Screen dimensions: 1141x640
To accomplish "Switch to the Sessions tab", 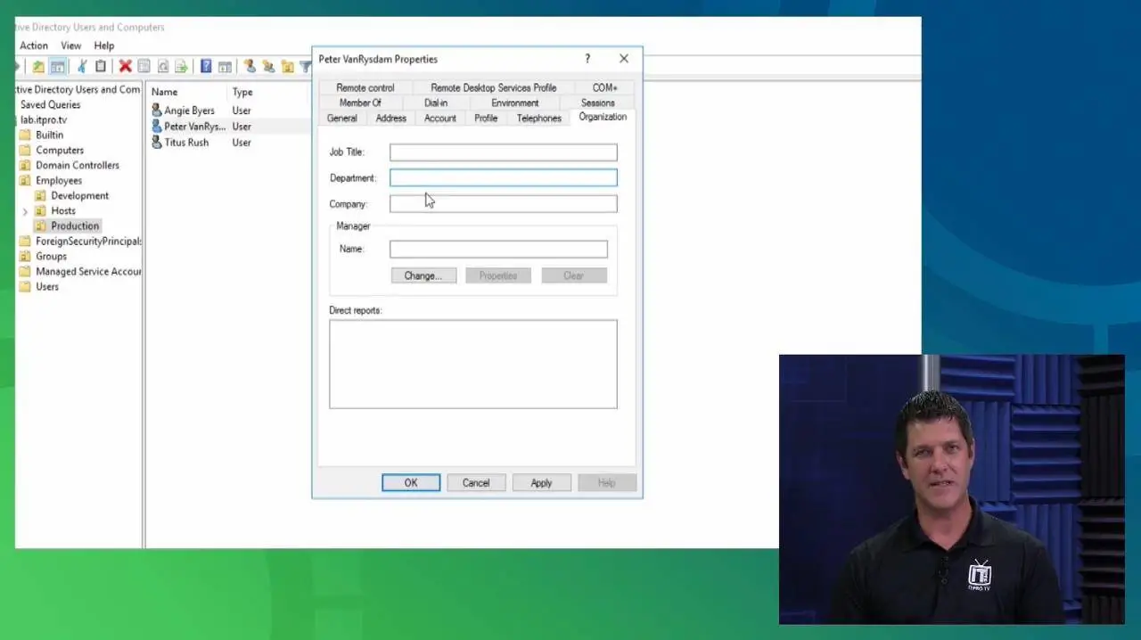I will pyautogui.click(x=597, y=103).
